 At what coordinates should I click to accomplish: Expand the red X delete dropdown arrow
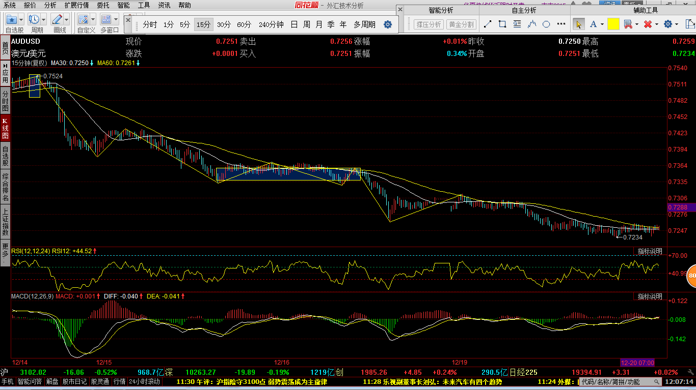(657, 24)
